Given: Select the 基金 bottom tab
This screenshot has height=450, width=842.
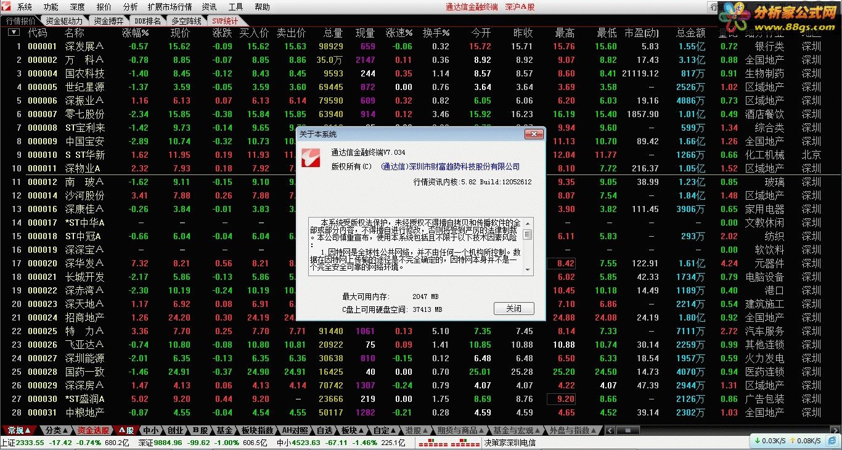Looking at the screenshot, I should 225,430.
